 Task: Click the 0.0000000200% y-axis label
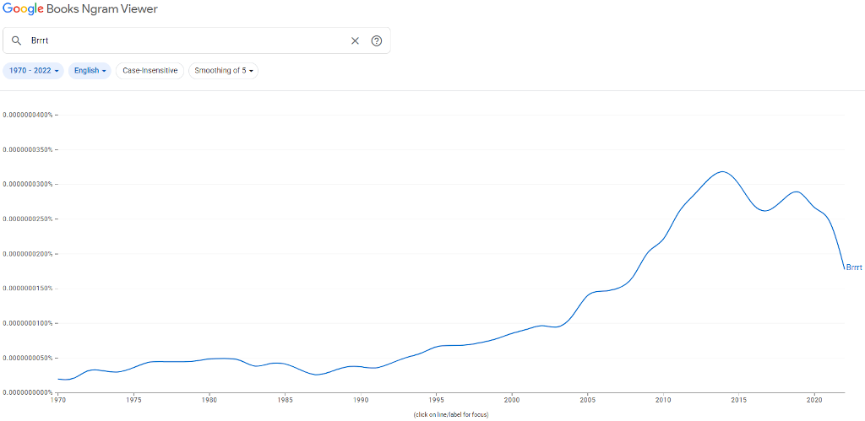(29, 253)
